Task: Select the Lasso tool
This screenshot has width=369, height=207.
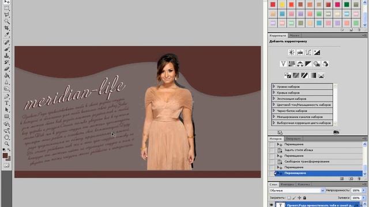Action: (6, 15)
